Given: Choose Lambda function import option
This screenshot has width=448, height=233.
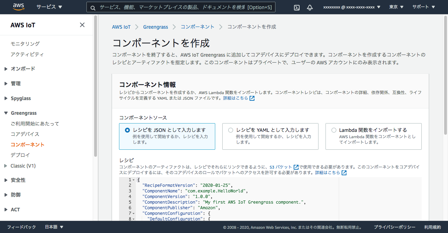Looking at the screenshot, I should (x=334, y=130).
